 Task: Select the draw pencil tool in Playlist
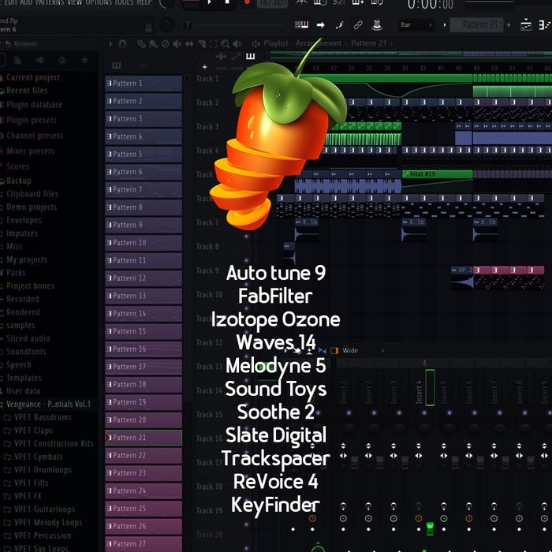coord(141,44)
